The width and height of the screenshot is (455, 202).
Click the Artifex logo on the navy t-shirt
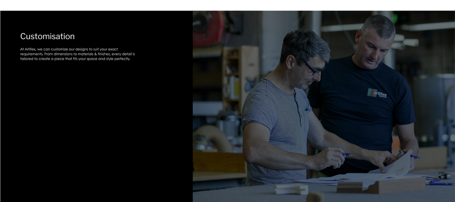pos(377,93)
